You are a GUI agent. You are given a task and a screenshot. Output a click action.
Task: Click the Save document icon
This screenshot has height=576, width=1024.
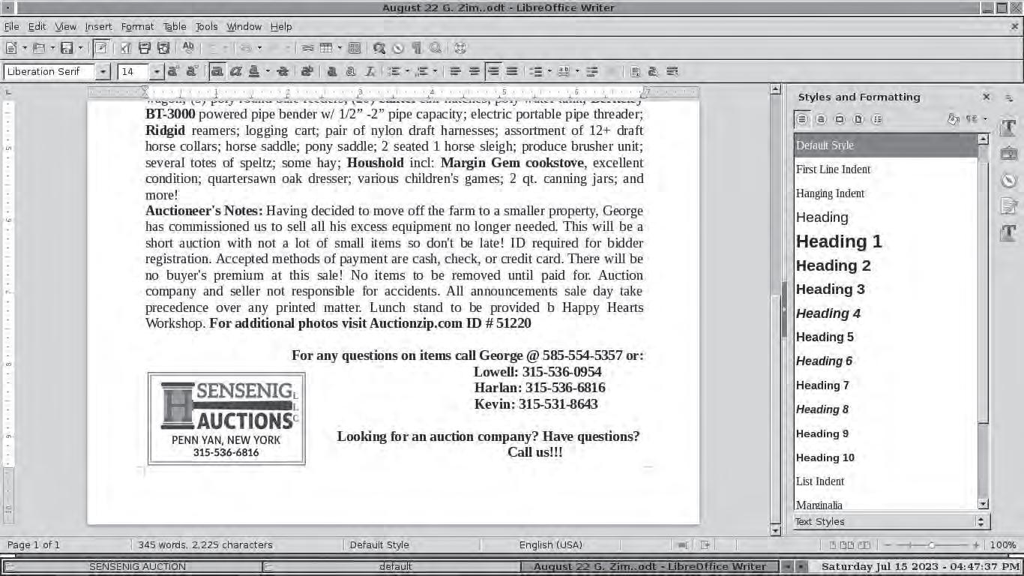[x=67, y=48]
